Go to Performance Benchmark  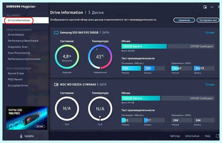[23, 41]
